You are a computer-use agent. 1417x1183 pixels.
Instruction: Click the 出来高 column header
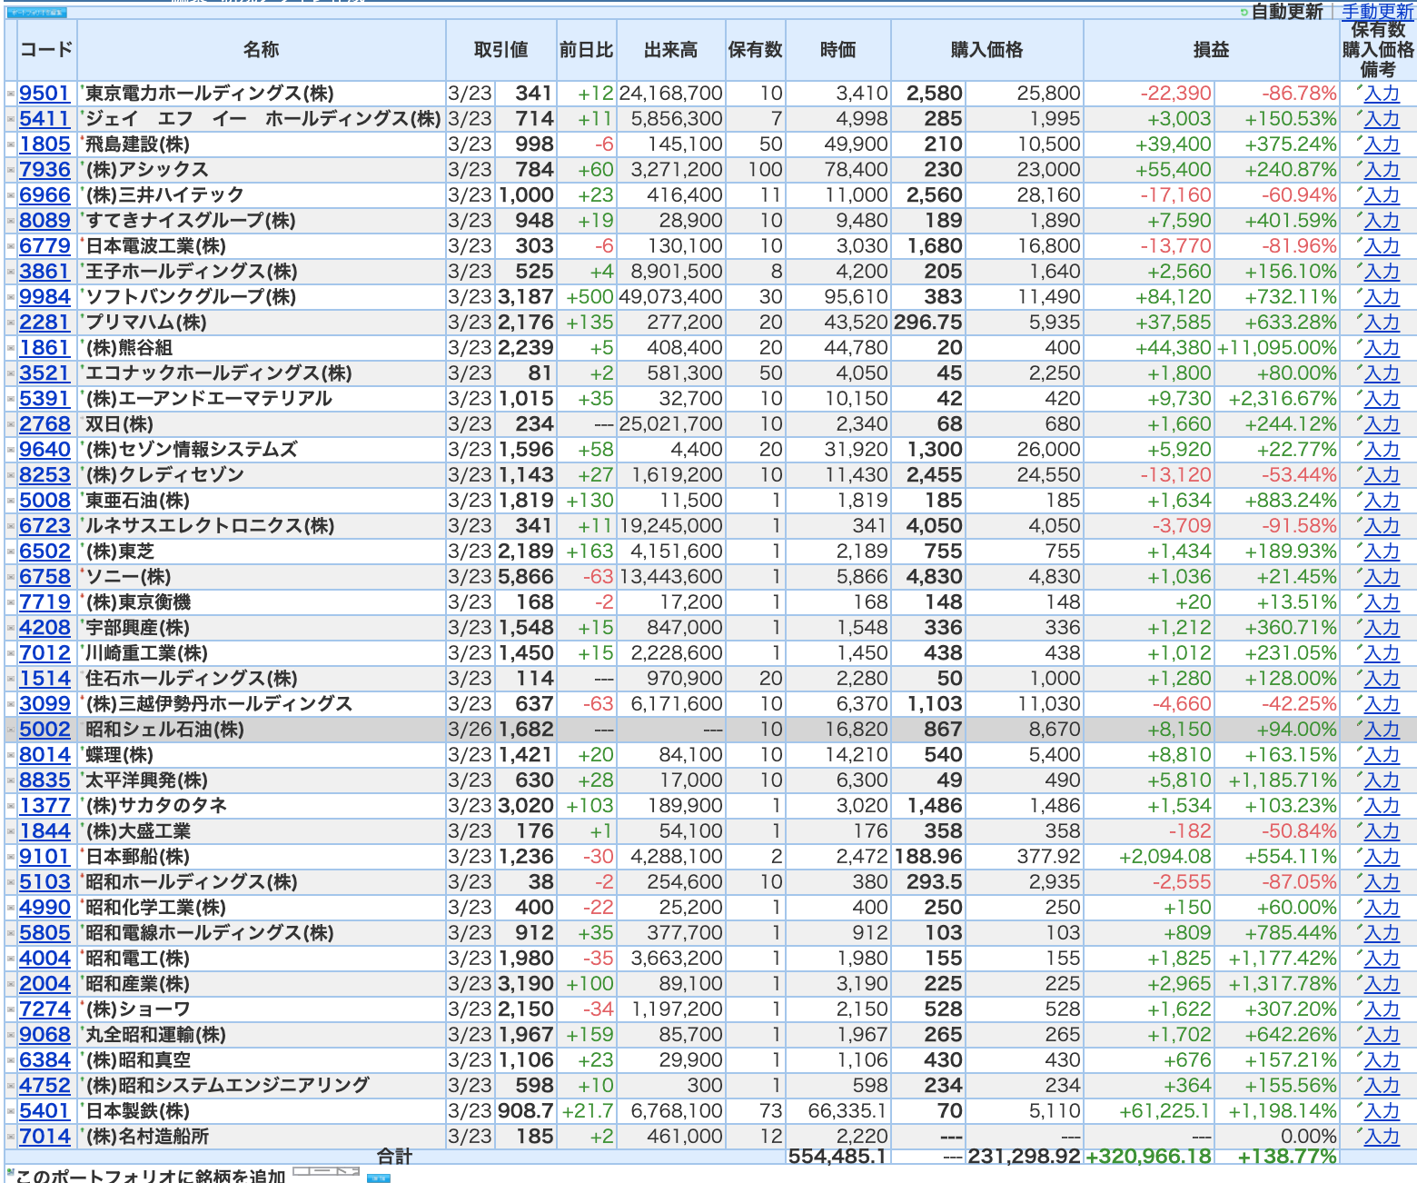coord(670,50)
